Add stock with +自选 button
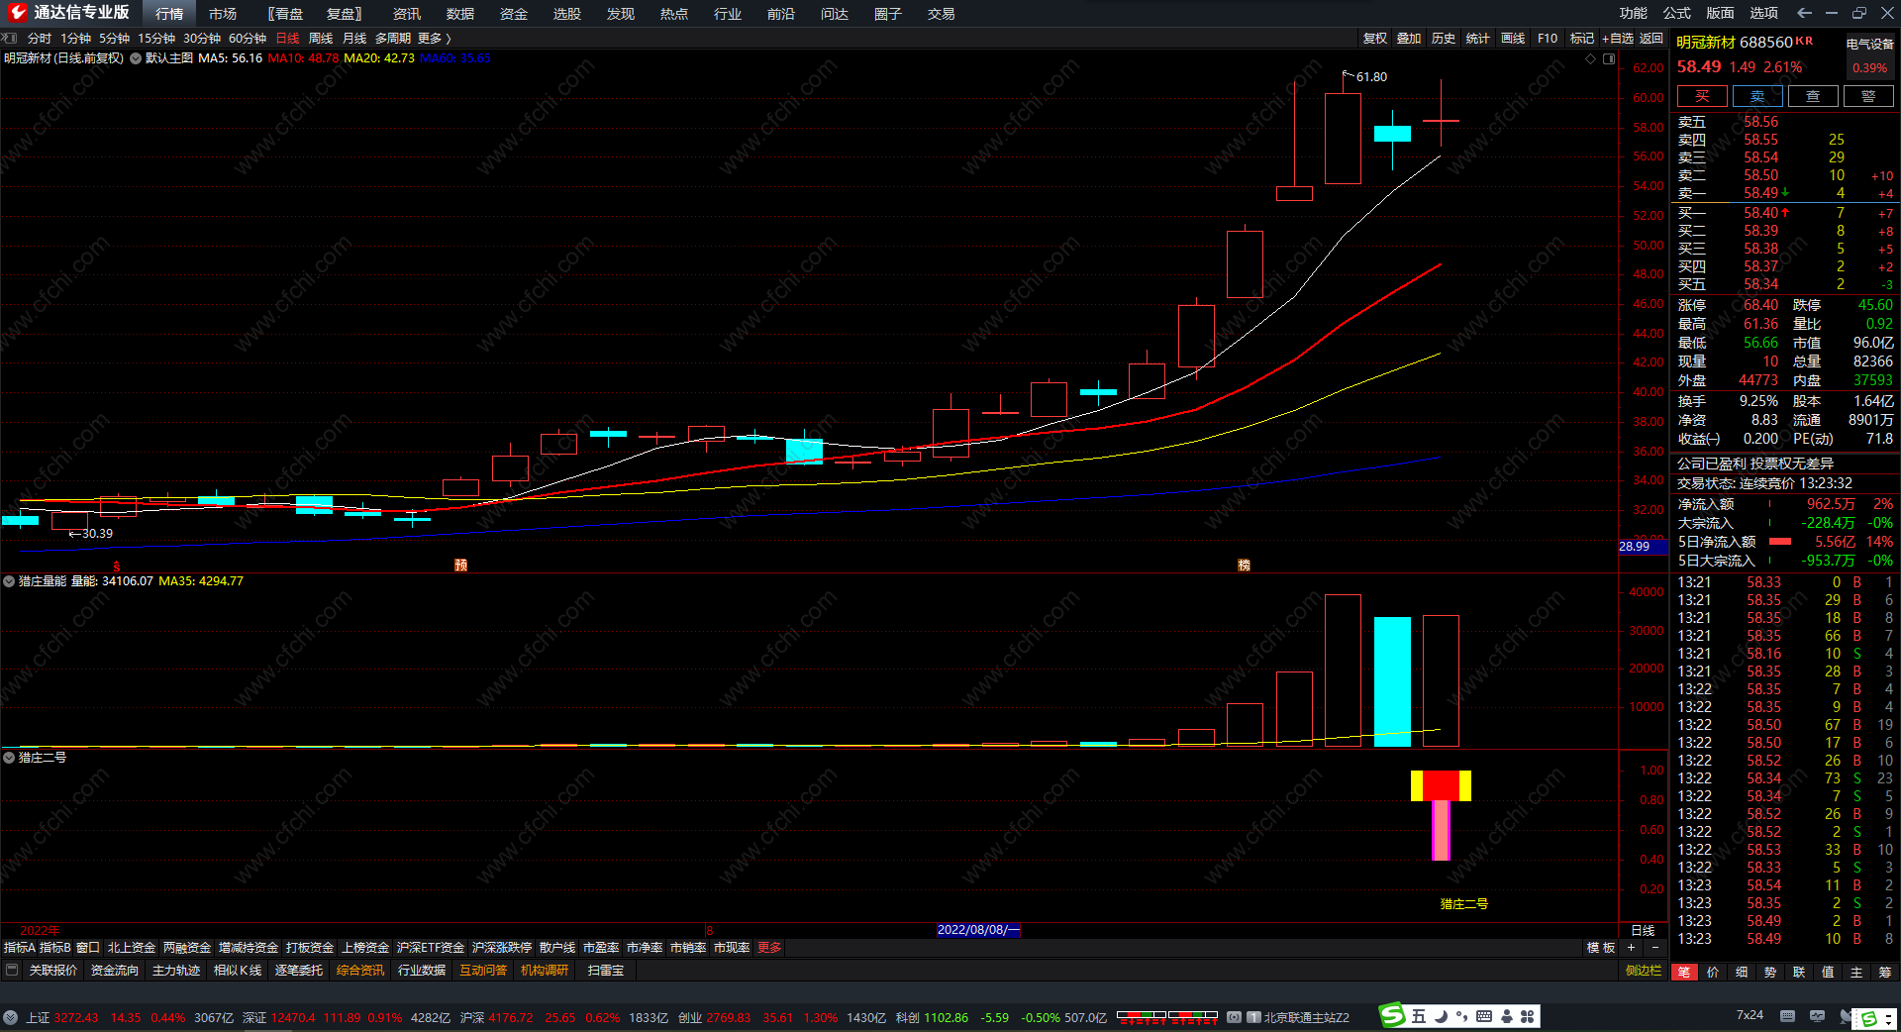 pyautogui.click(x=1618, y=39)
